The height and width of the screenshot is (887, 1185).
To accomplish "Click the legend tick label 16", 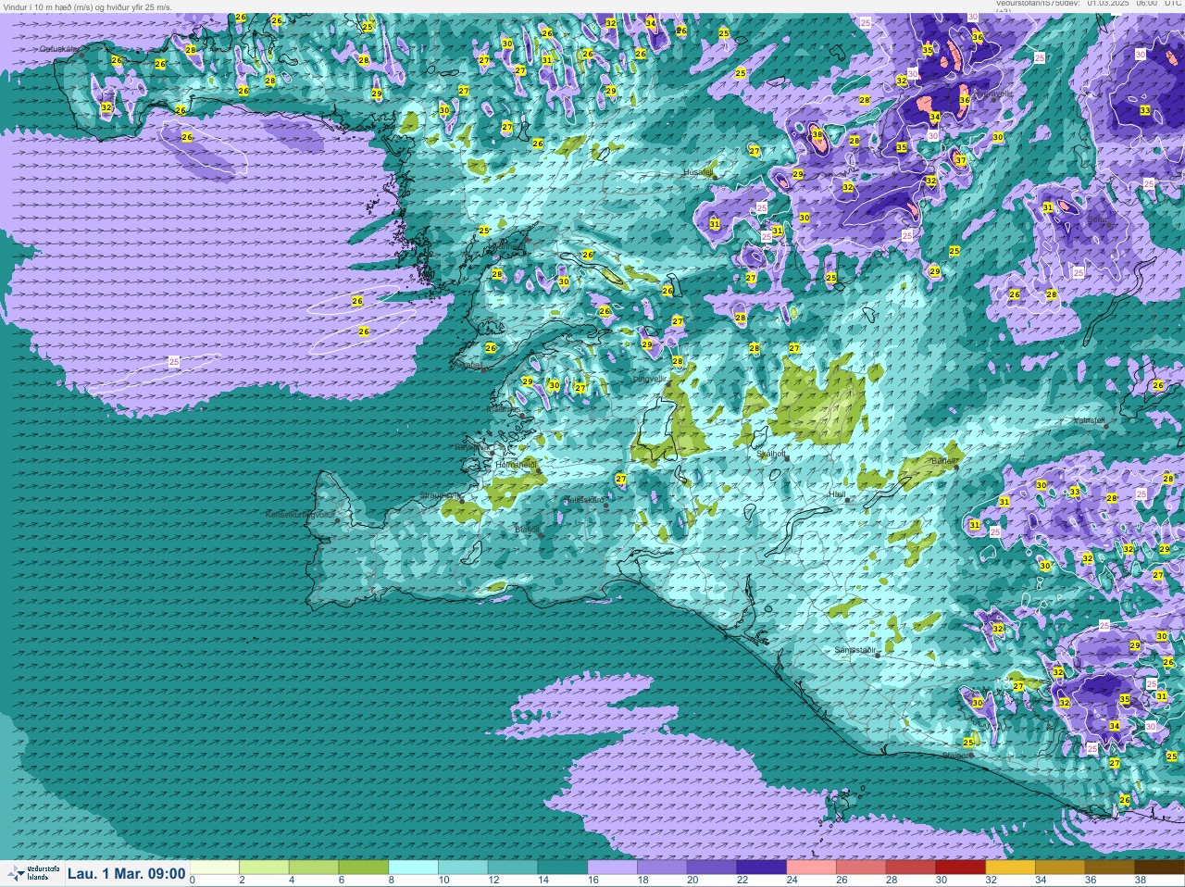I will [x=592, y=880].
